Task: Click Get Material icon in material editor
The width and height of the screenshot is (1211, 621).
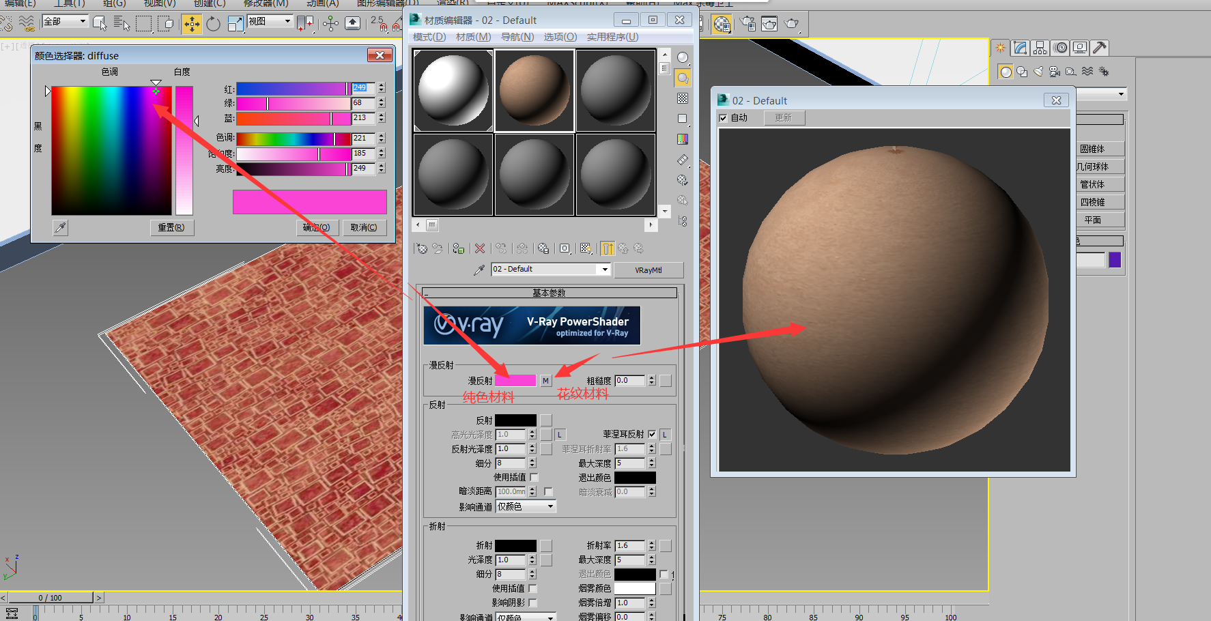Action: pyautogui.click(x=422, y=248)
